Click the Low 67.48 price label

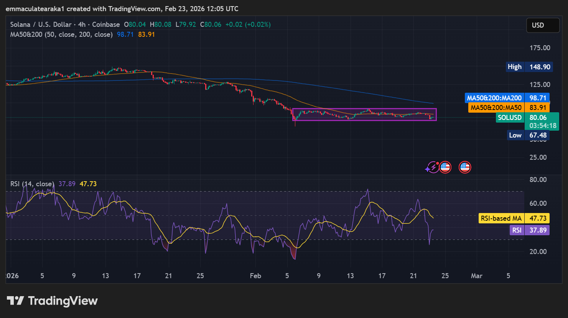528,135
